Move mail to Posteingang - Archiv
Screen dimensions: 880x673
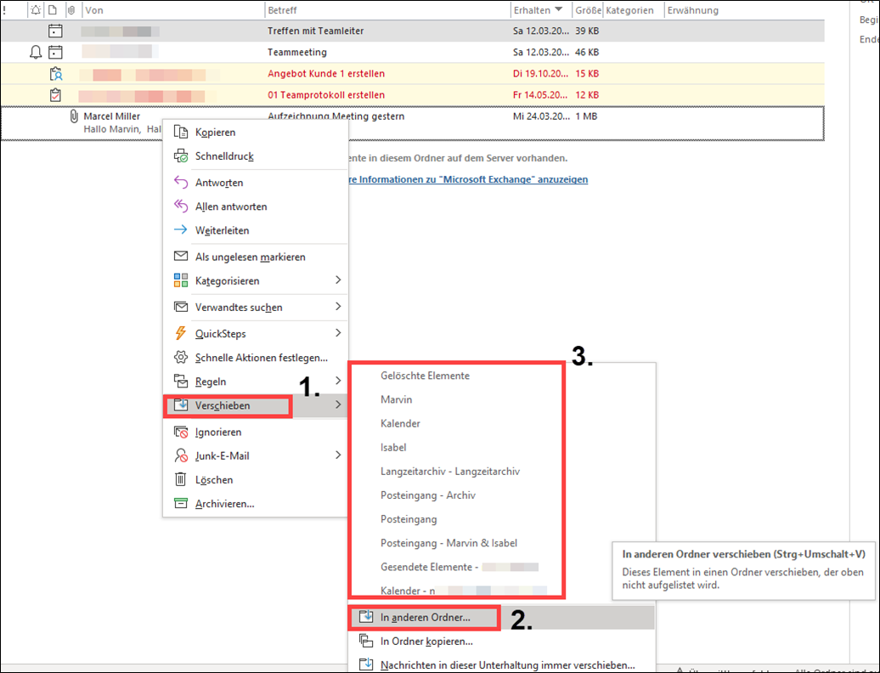pos(428,495)
